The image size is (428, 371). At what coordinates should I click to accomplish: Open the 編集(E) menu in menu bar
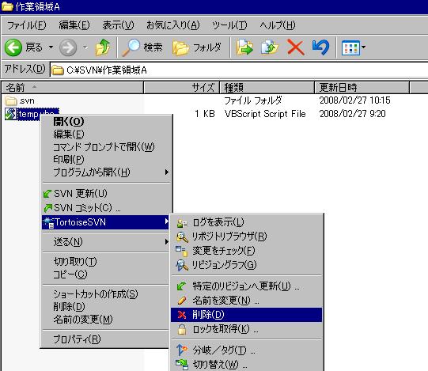pyautogui.click(x=74, y=25)
